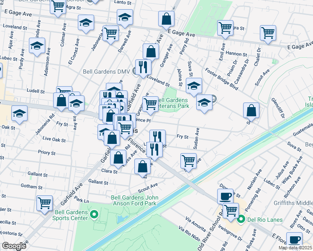
Task: Select the Del Rio Lanes green pin
Action: [x=241, y=220]
